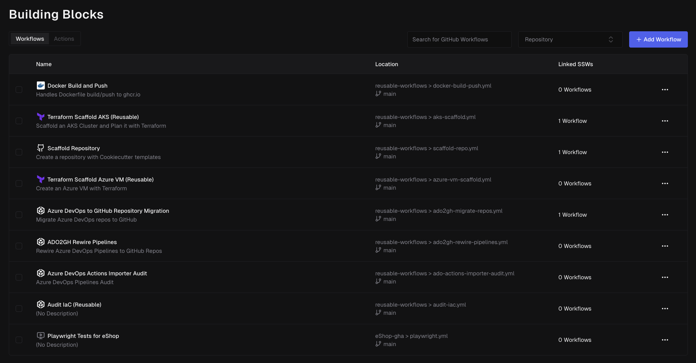The width and height of the screenshot is (696, 363).
Task: Select the Terraform icon next to Terraform Scaffold AKS
Action: 40,116
